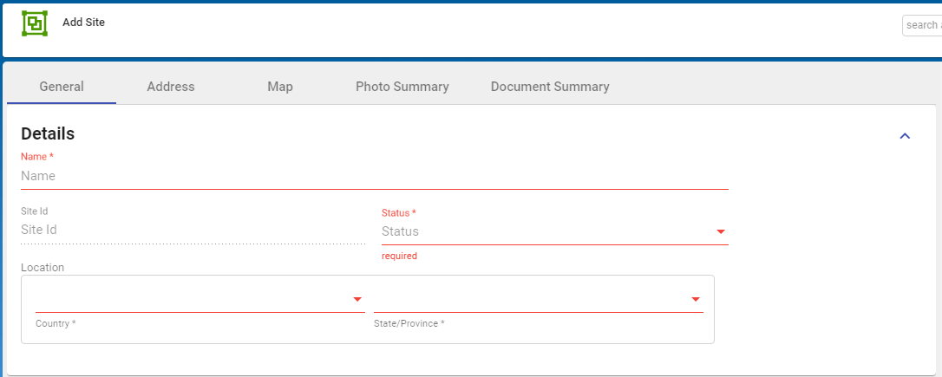Click the State/Province dropdown arrow icon
Image resolution: width=942 pixels, height=377 pixels.
pos(696,300)
